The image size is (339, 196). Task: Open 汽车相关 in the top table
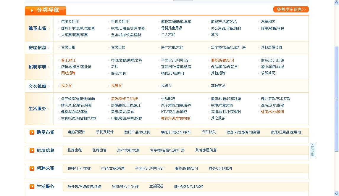click(268, 22)
